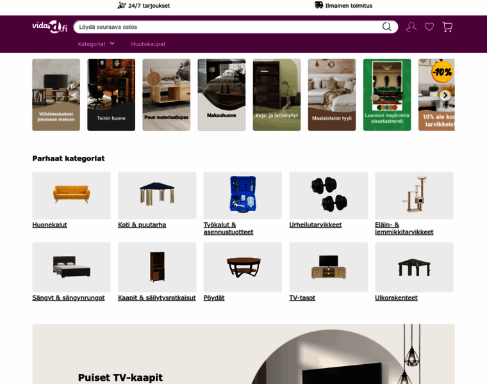Open the wishlist heart icon
This screenshot has height=384, width=487.
point(429,27)
